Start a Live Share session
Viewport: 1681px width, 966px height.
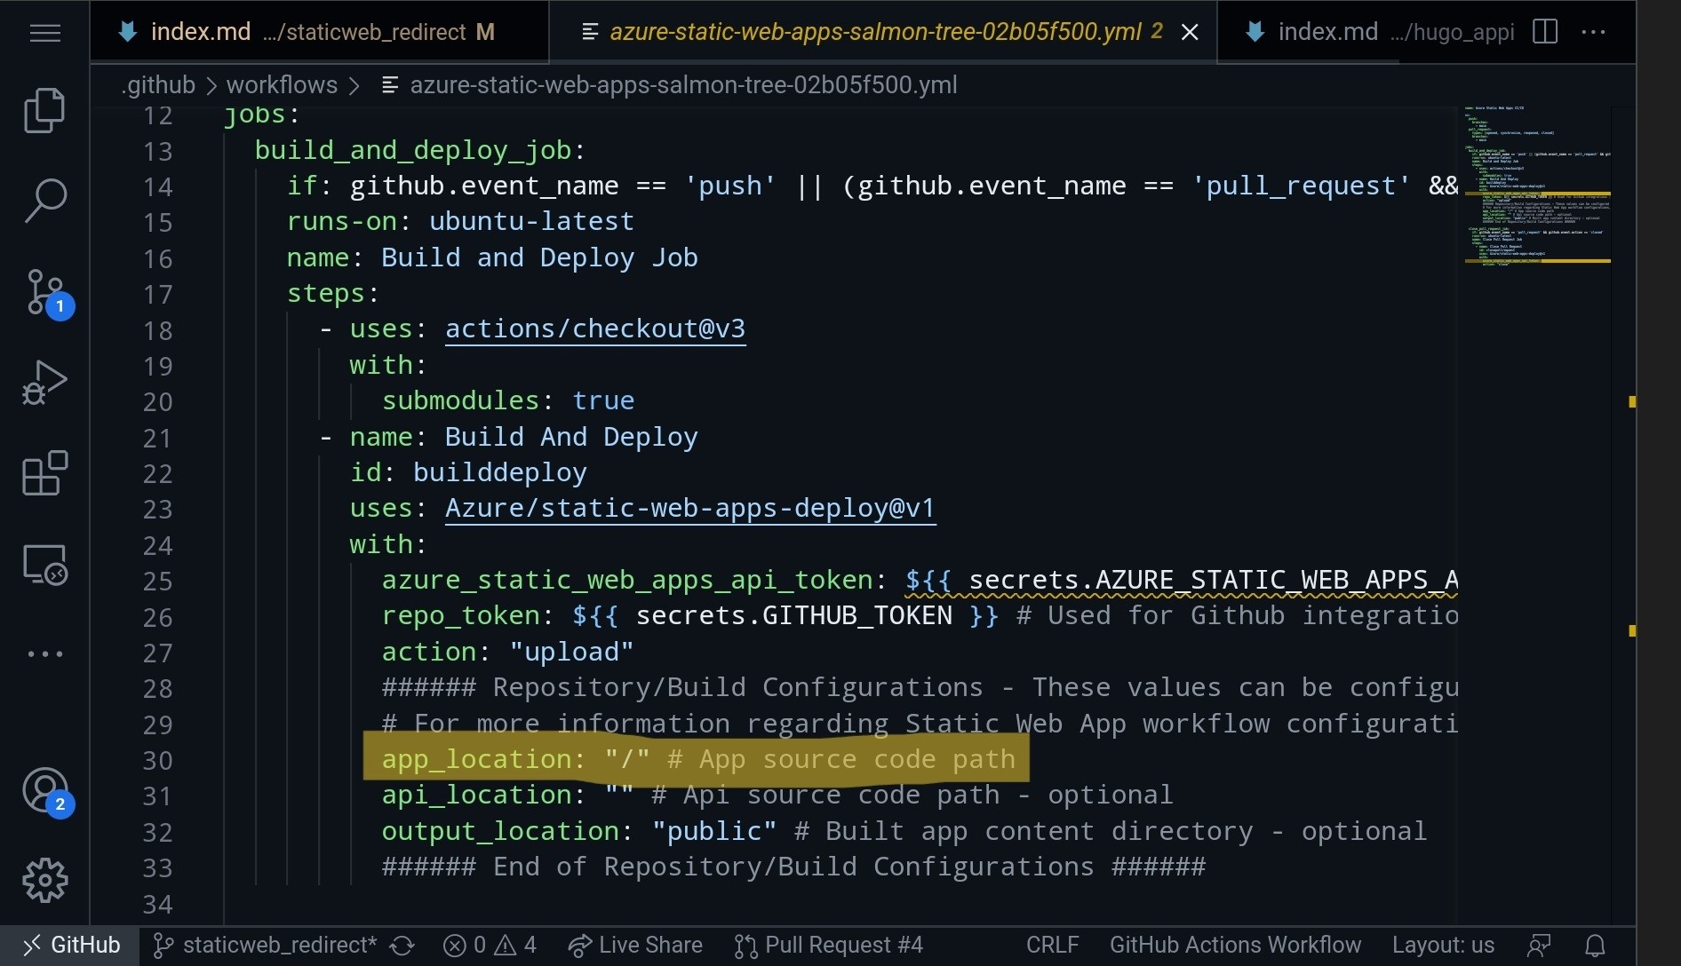click(634, 945)
